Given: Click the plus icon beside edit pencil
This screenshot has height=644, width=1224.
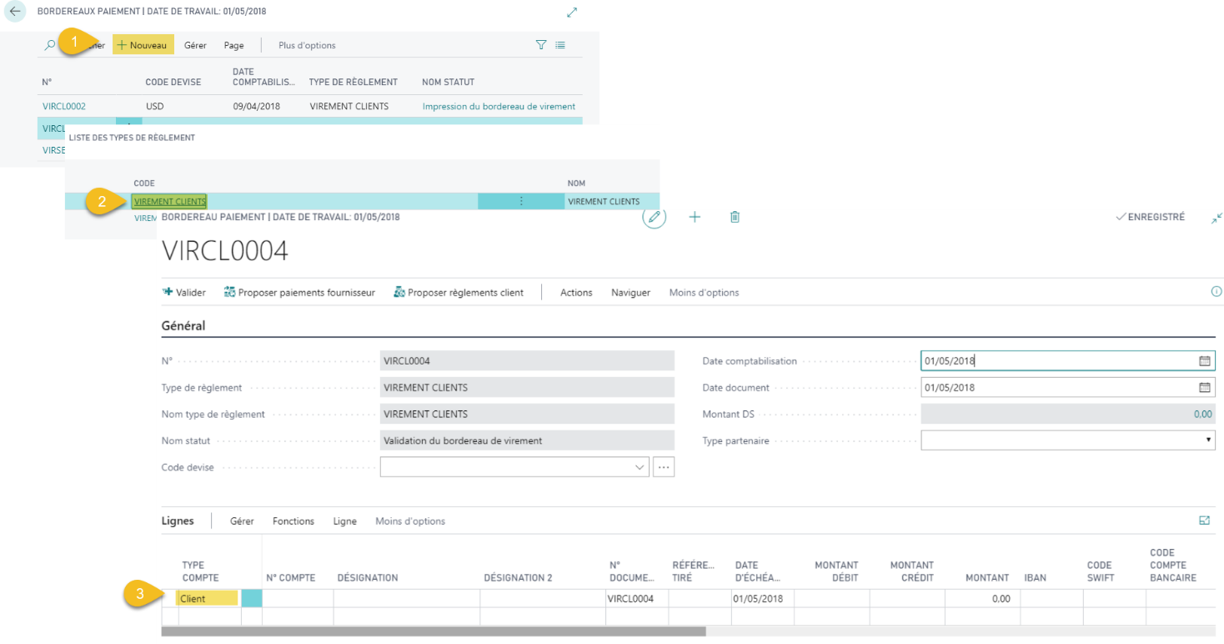Looking at the screenshot, I should tap(695, 217).
